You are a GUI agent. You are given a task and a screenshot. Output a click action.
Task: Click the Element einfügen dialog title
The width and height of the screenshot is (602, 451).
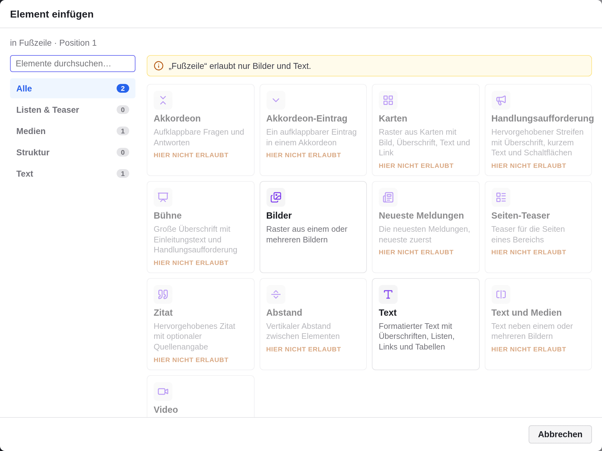(x=52, y=14)
